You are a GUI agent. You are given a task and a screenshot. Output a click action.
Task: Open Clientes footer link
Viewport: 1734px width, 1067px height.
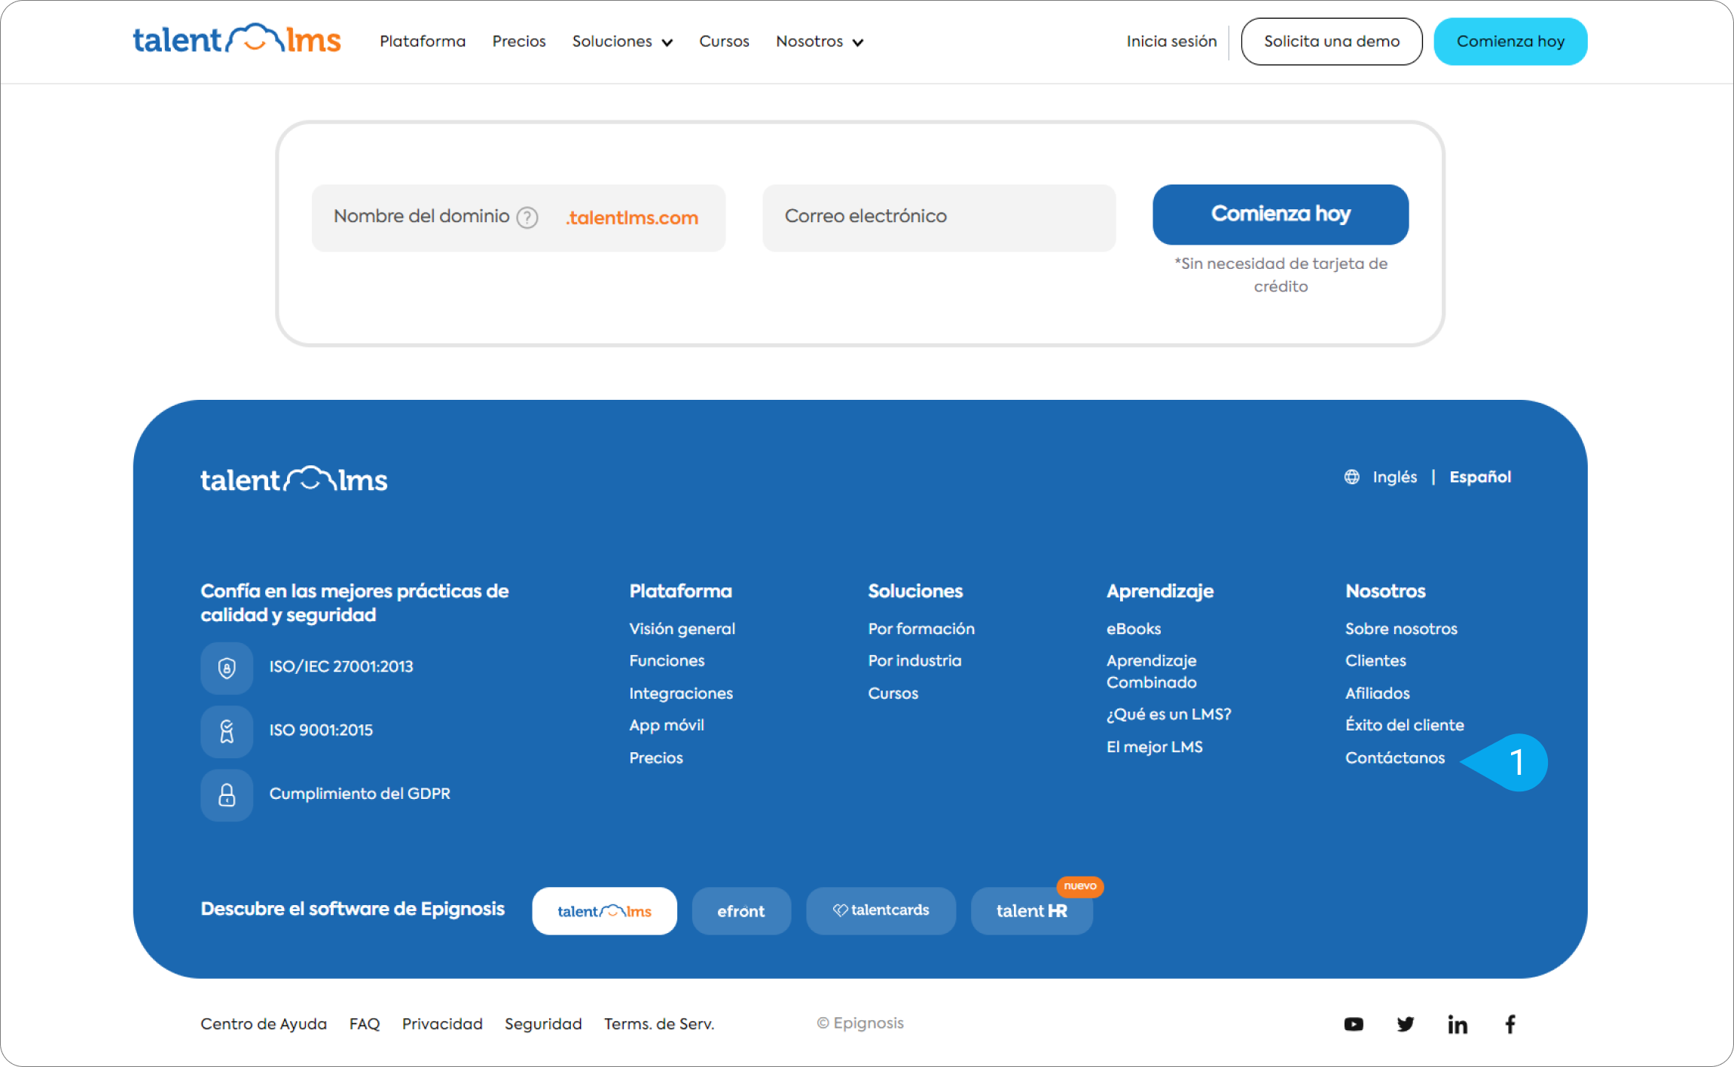tap(1375, 660)
